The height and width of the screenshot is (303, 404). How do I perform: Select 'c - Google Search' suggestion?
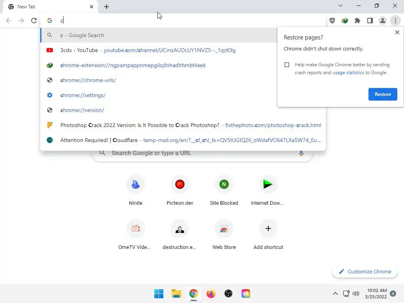159,35
